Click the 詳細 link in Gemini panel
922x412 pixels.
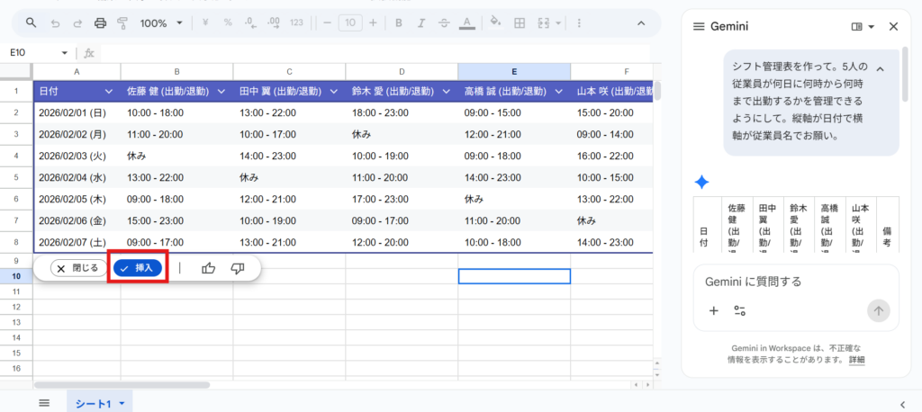856,360
